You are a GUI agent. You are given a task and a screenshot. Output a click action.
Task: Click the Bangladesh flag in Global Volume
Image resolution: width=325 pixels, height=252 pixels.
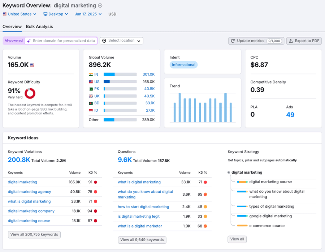91,103
